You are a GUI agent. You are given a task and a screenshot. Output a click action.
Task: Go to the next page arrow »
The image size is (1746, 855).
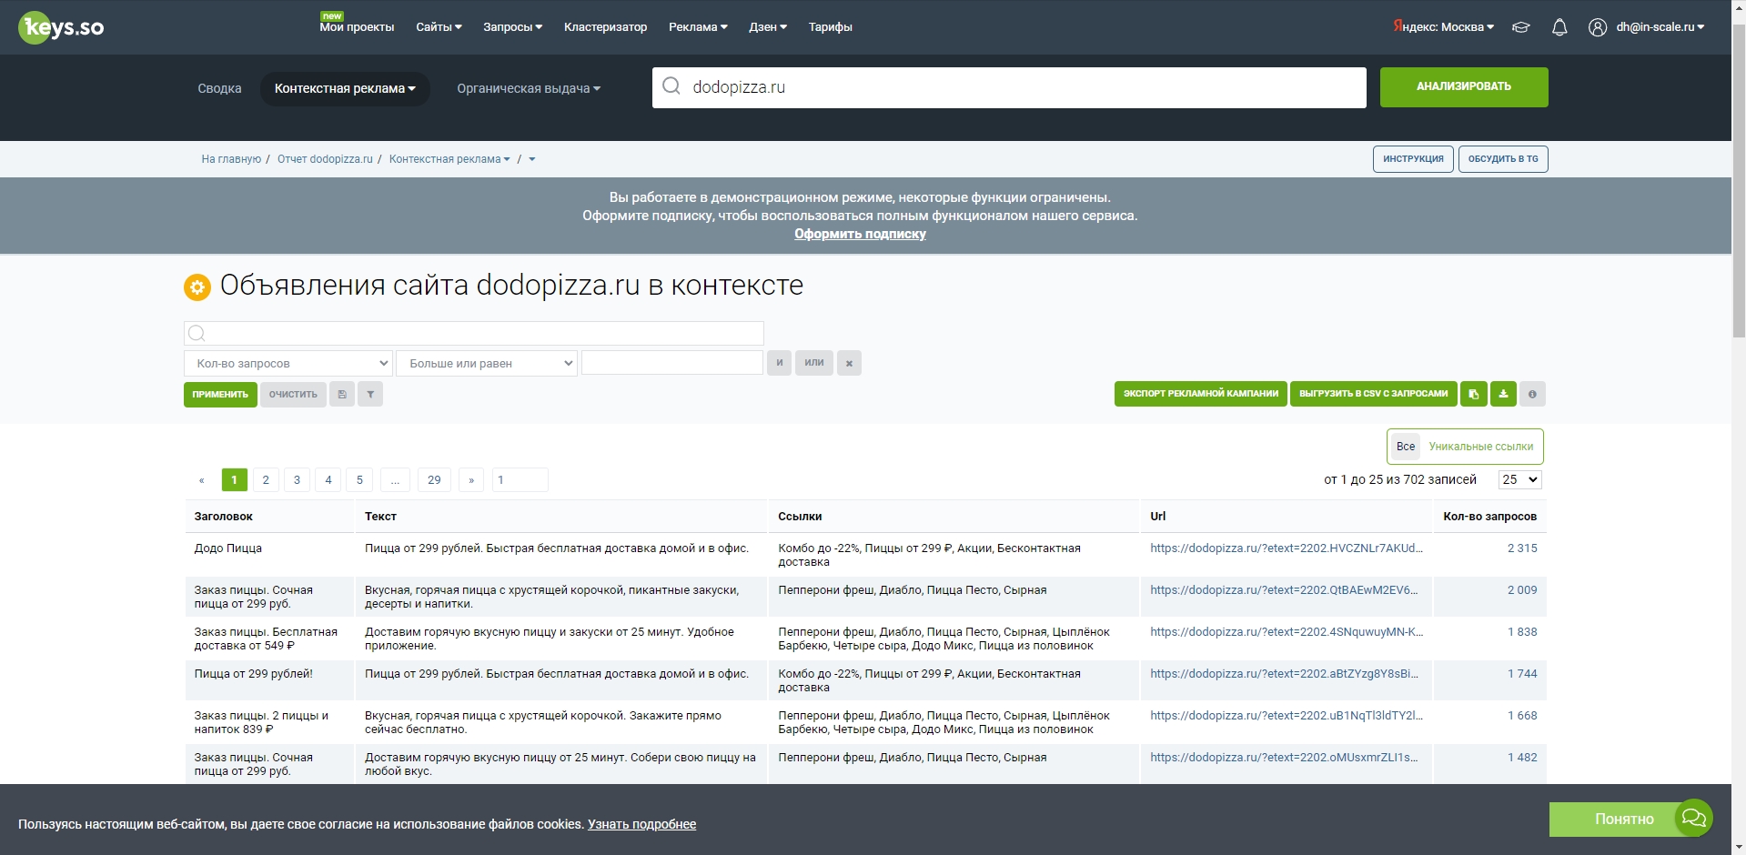pyautogui.click(x=471, y=480)
